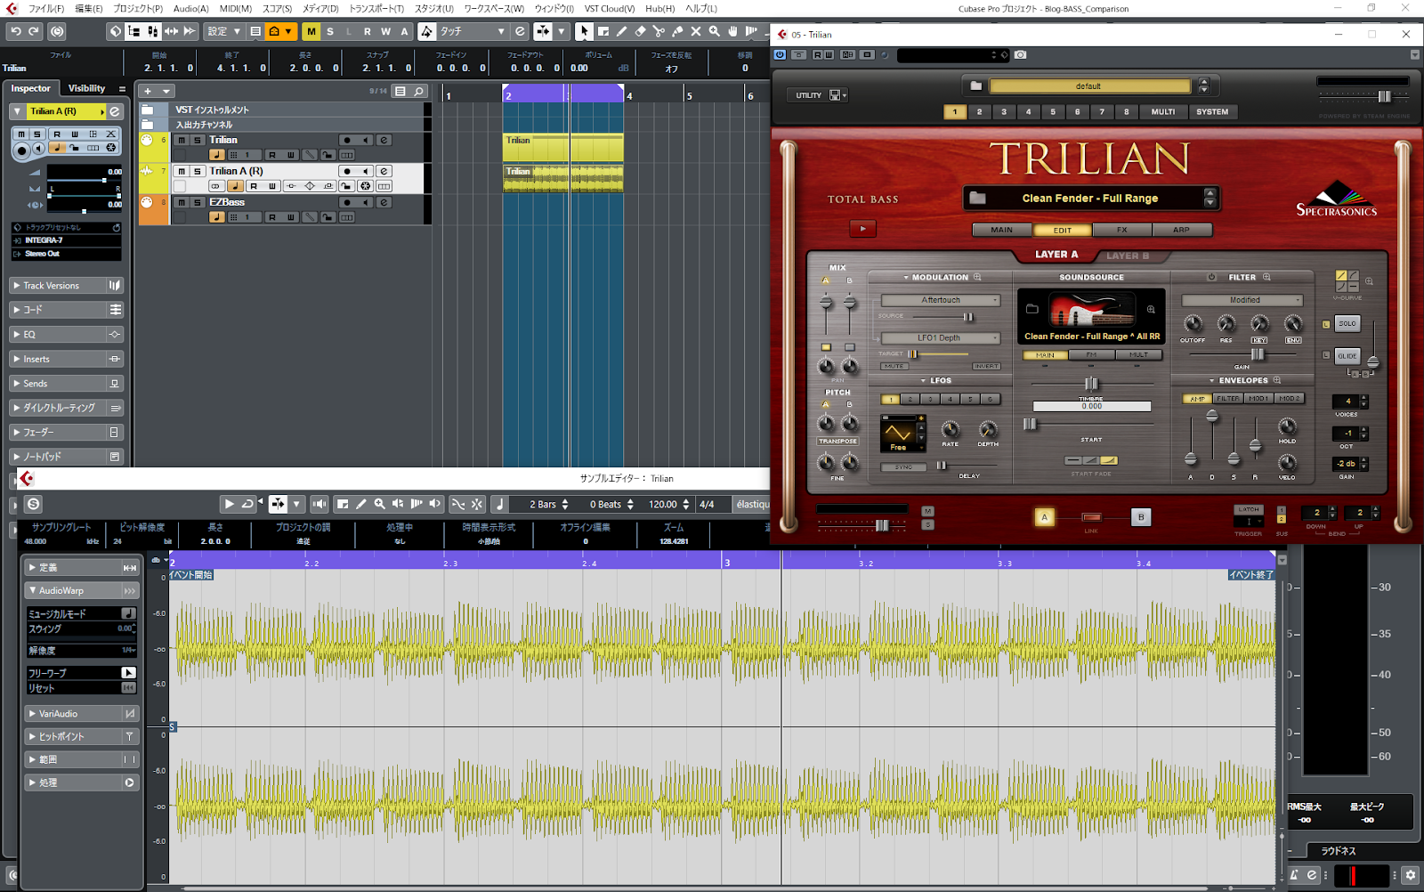Solo the EZBass track

click(197, 201)
